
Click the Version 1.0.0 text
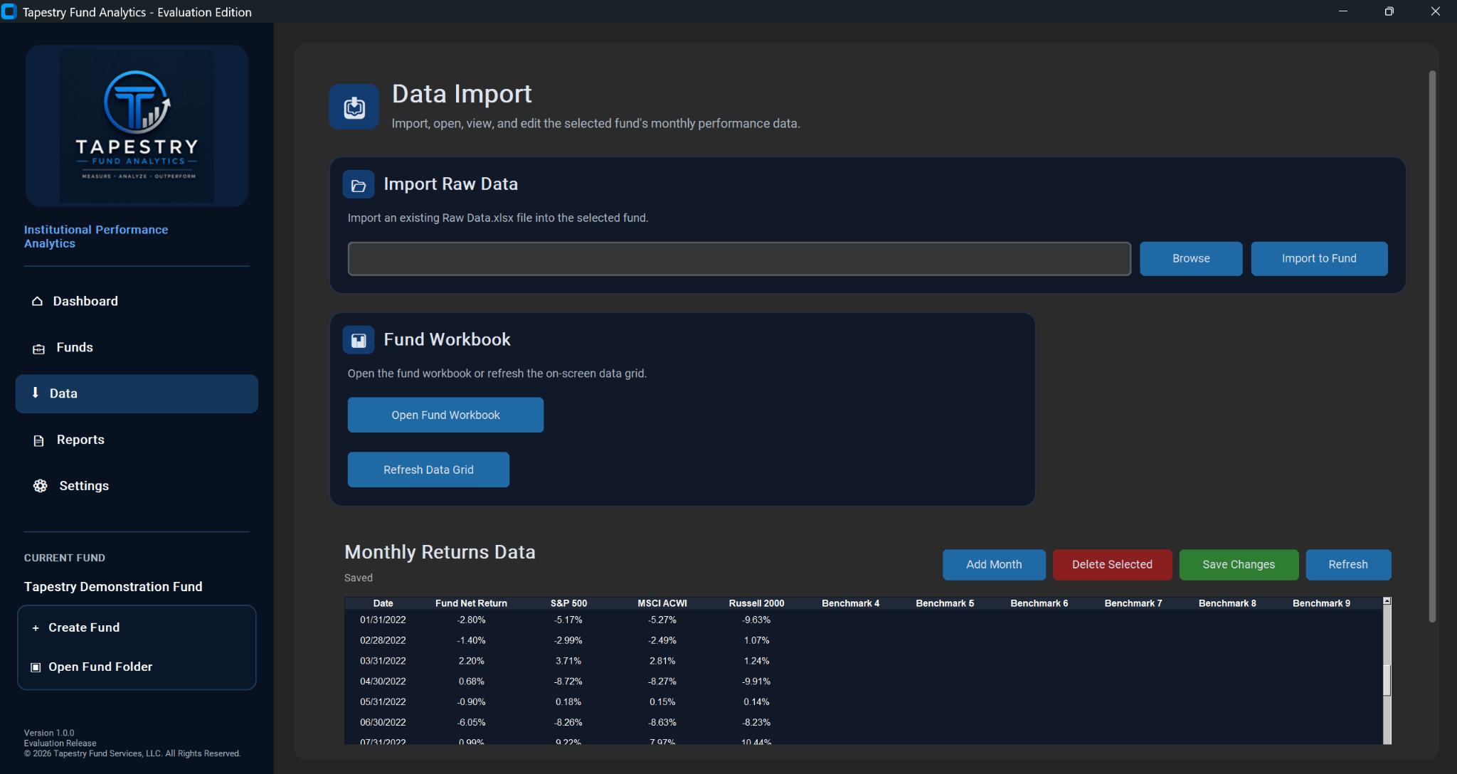(49, 733)
